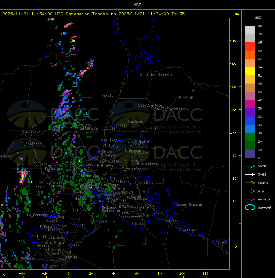Click the 'Potrerillos' place label
Image resolution: width=275 pixels, height=278 pixels.
[x=55, y=182]
